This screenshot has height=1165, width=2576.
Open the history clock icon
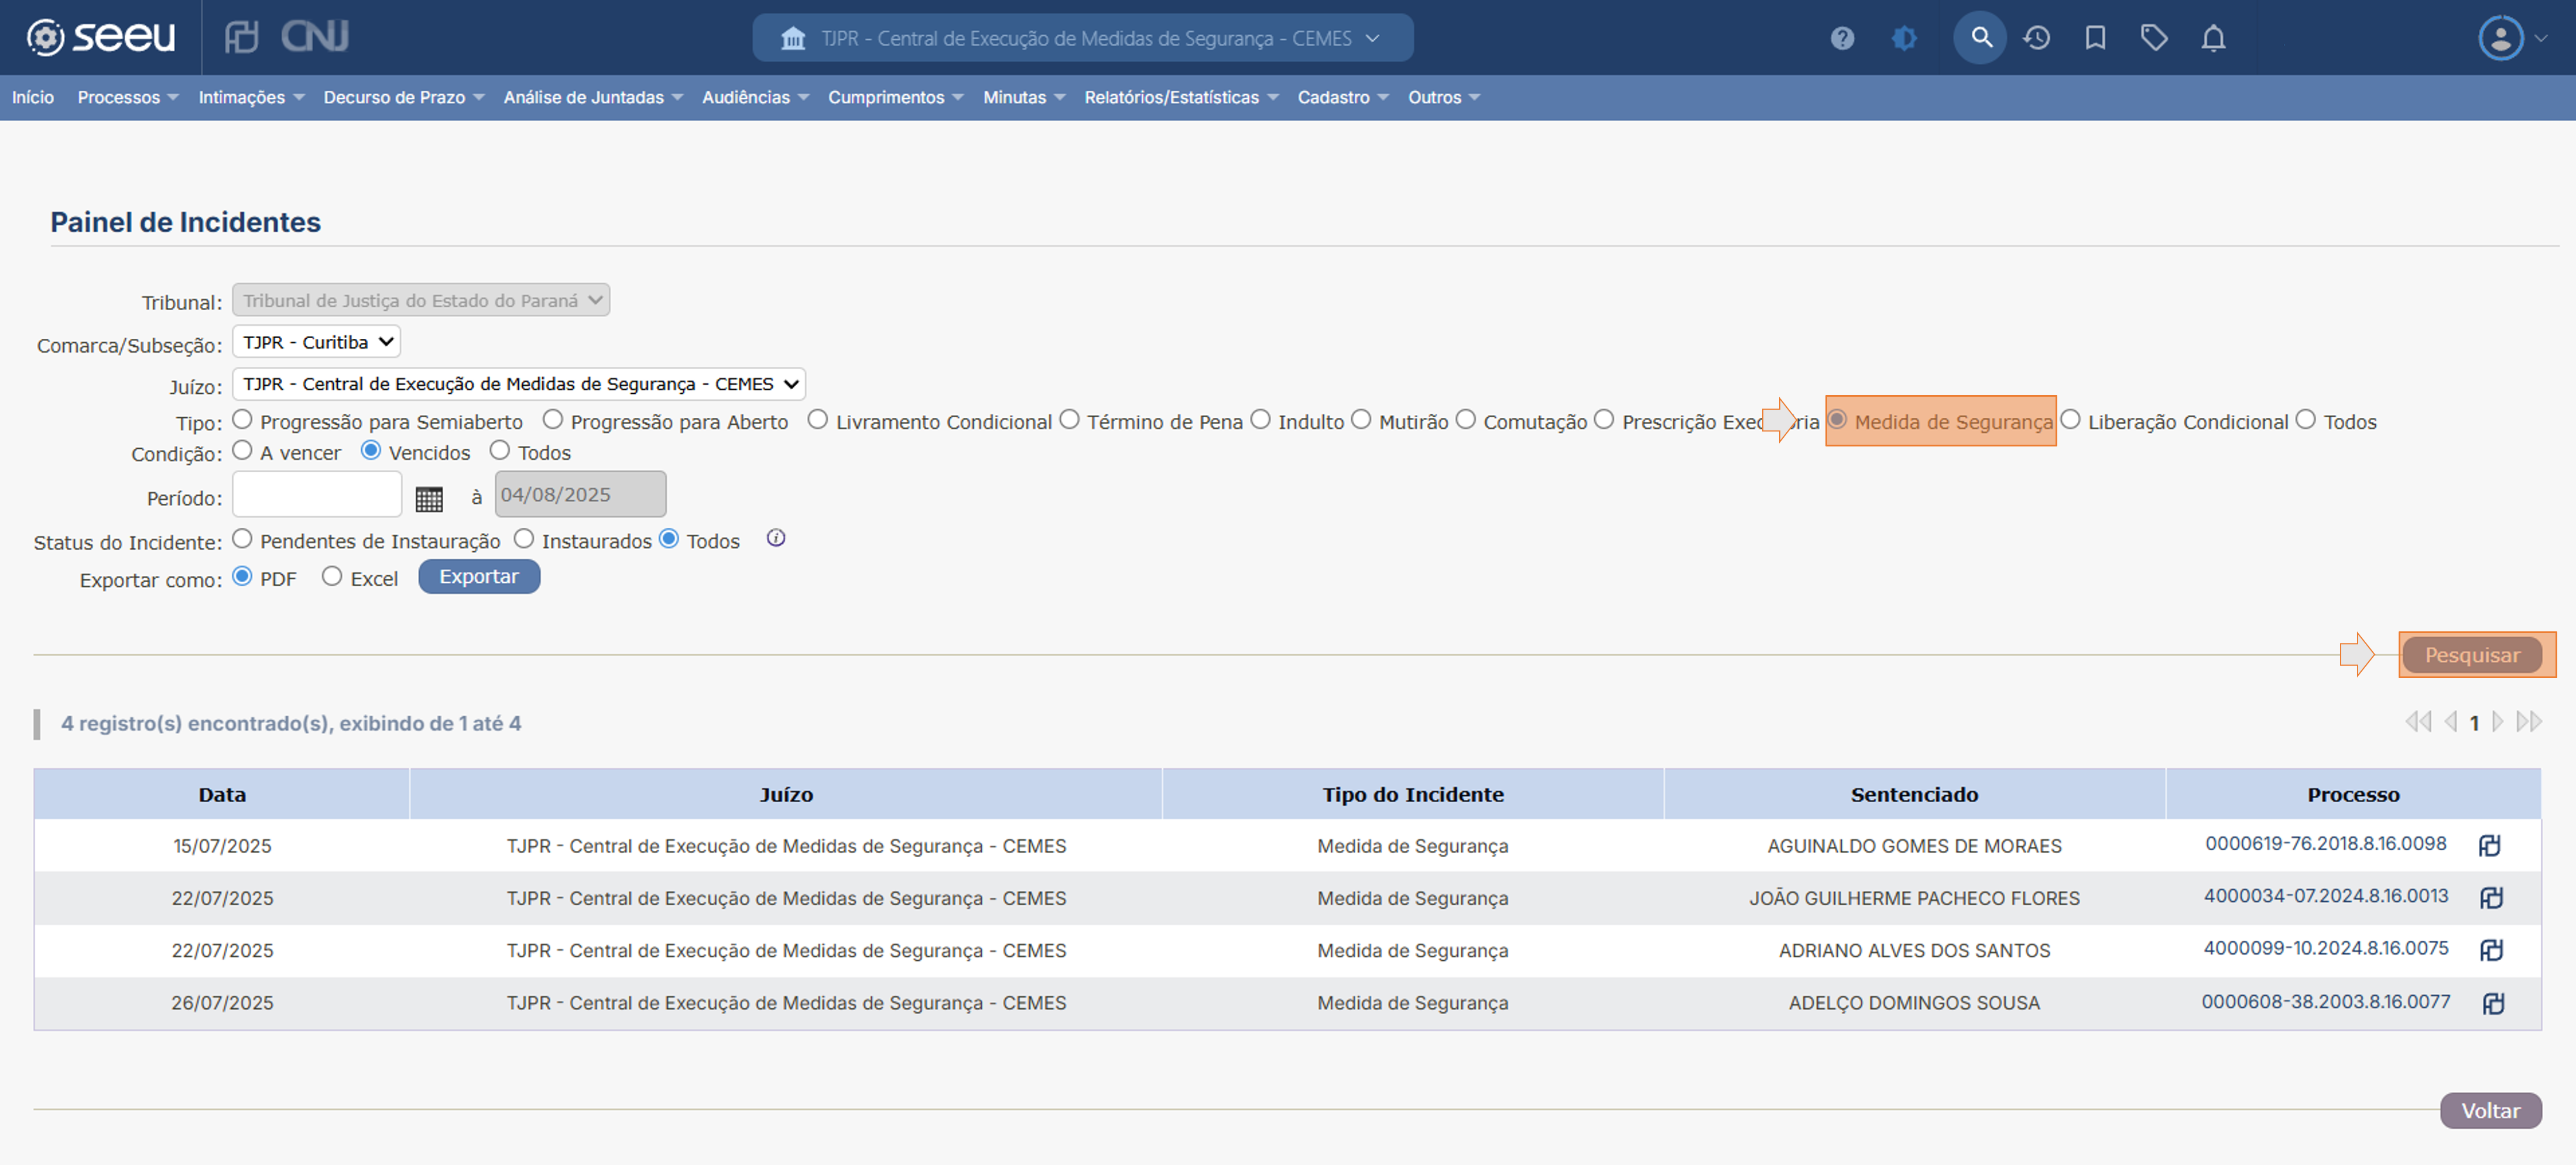(2037, 38)
